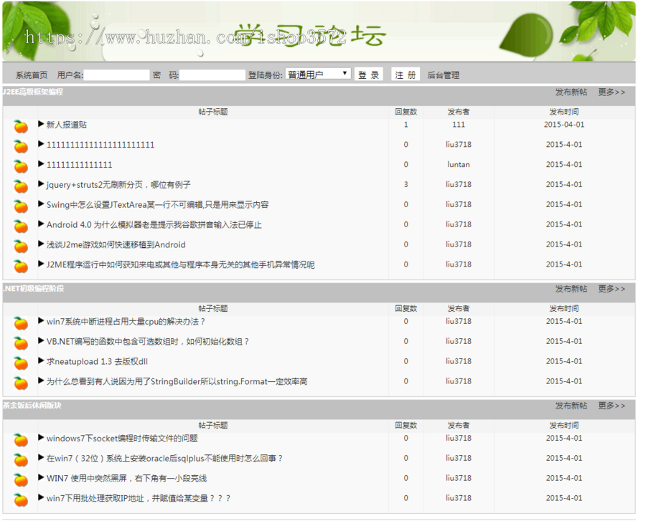646x526 pixels.
Task: Click the 注 册 register button
Action: pos(406,75)
